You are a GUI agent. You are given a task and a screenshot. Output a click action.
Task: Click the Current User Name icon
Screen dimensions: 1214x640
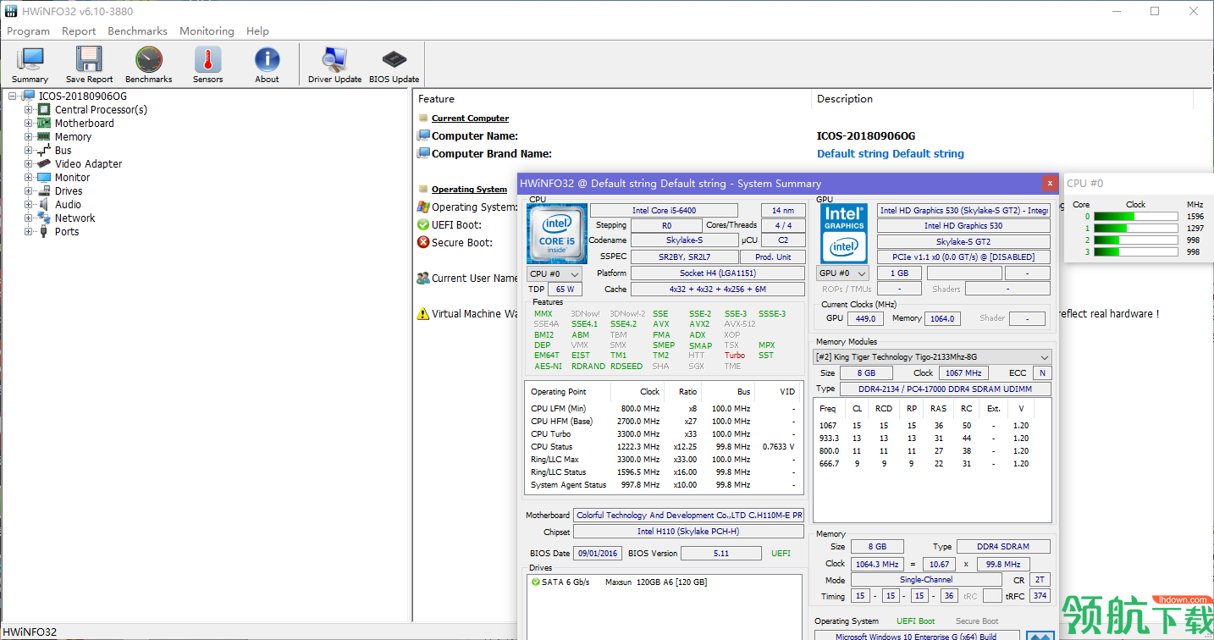(x=423, y=278)
